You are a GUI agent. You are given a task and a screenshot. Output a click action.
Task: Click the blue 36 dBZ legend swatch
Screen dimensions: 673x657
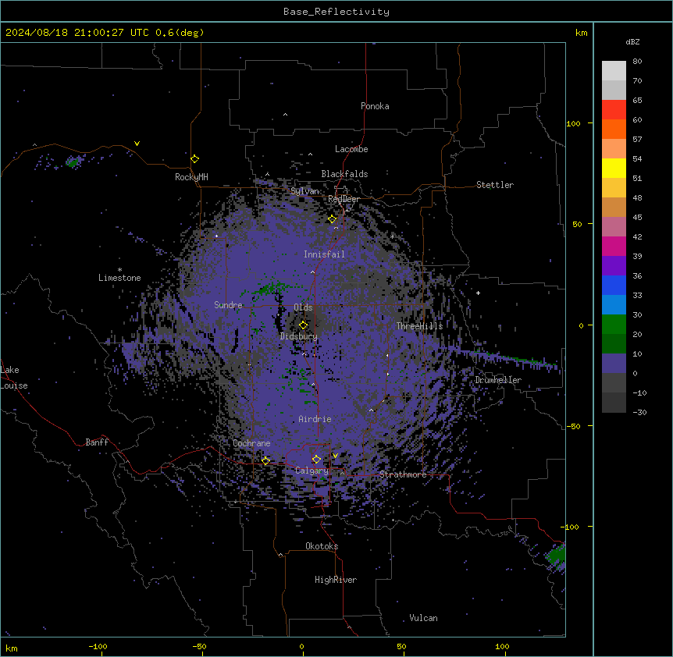[x=614, y=285]
